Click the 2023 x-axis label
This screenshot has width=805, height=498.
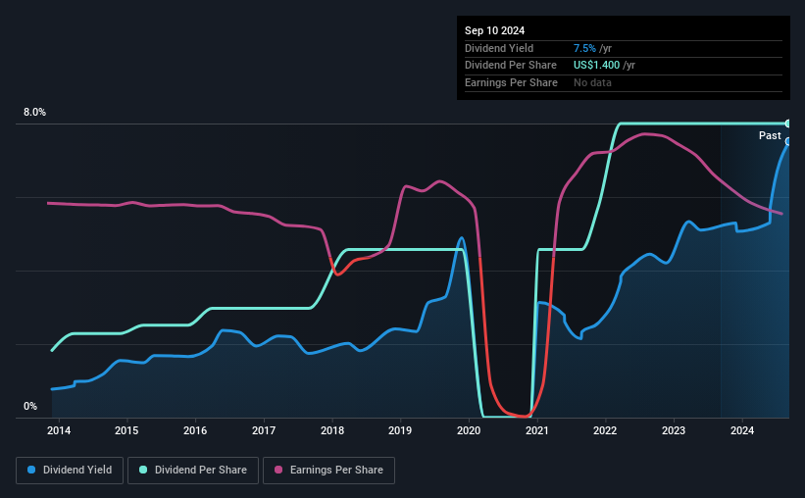[673, 430]
